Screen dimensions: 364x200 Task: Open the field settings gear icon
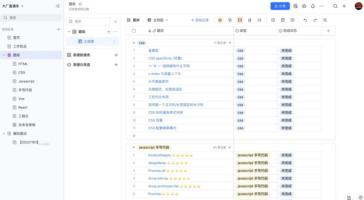(220, 20)
